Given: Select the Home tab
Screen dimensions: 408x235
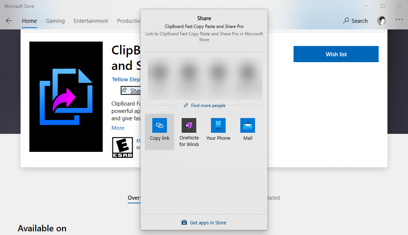Looking at the screenshot, I should pyautogui.click(x=29, y=21).
